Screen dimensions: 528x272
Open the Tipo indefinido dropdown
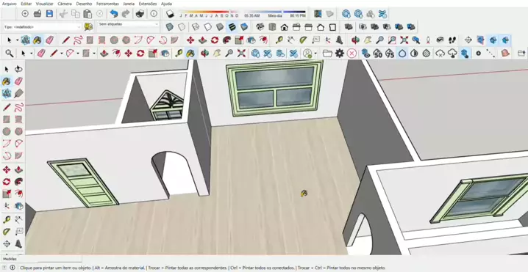(43, 27)
